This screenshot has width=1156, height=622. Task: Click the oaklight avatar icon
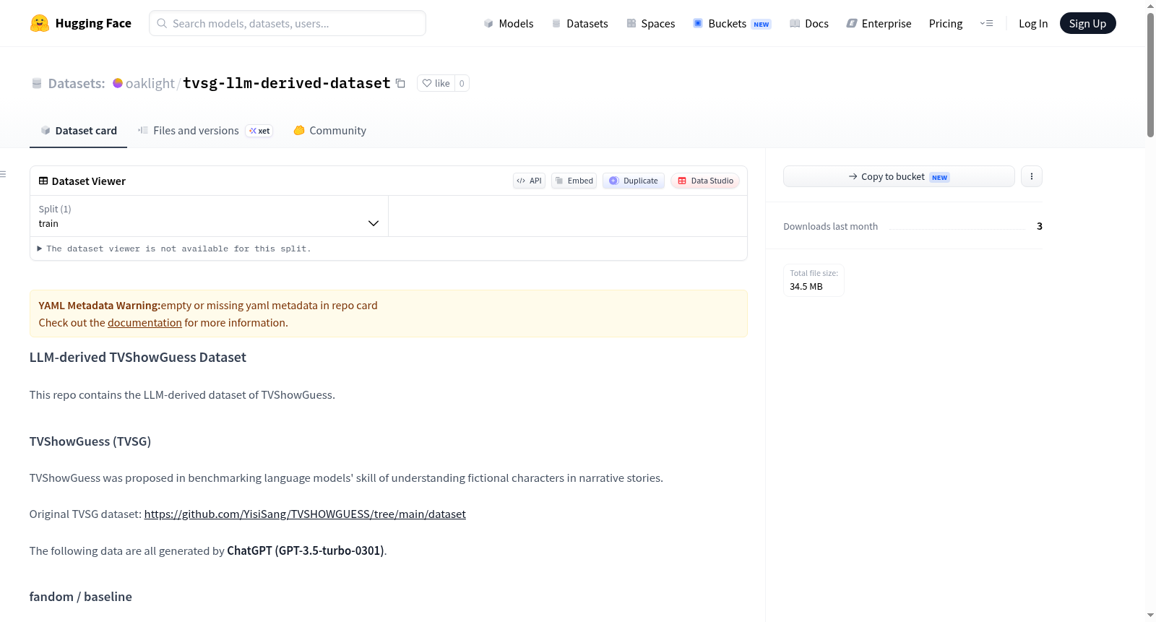click(x=118, y=83)
